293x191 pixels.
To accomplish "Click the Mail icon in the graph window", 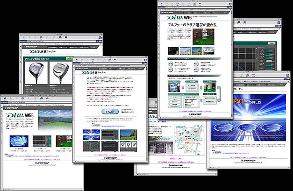I will point(244,22).
